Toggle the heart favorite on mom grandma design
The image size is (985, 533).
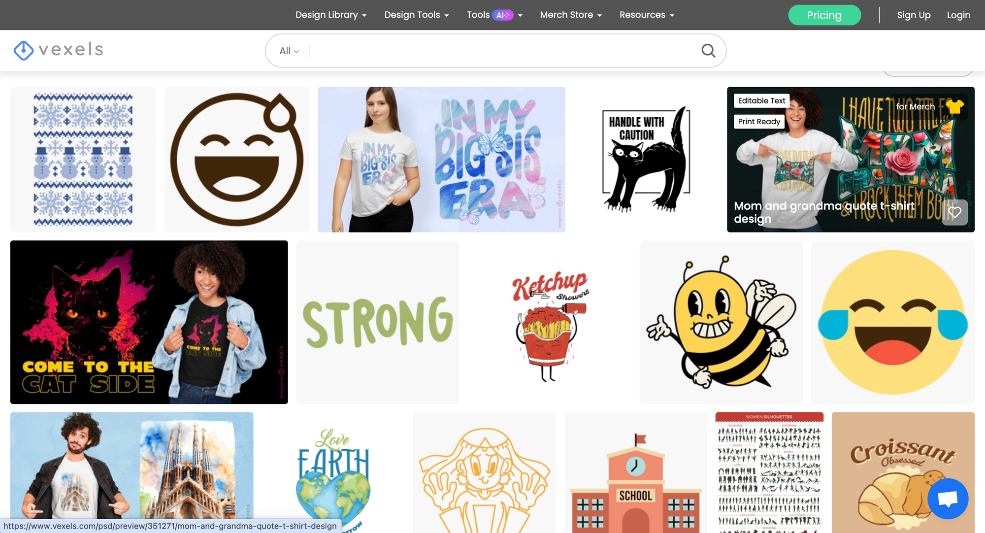954,213
